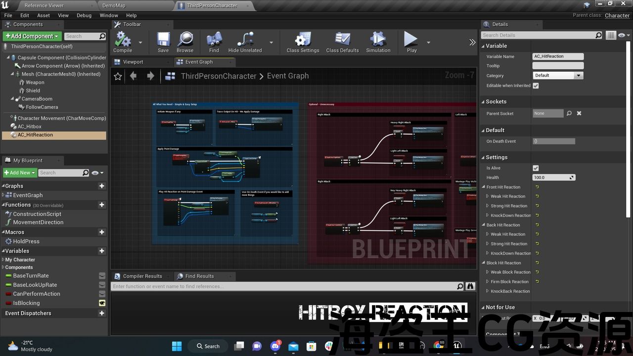Open the Category dropdown
The height and width of the screenshot is (356, 633).
coord(558,76)
